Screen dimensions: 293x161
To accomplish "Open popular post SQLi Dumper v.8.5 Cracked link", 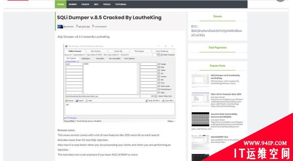I will click(x=225, y=77).
